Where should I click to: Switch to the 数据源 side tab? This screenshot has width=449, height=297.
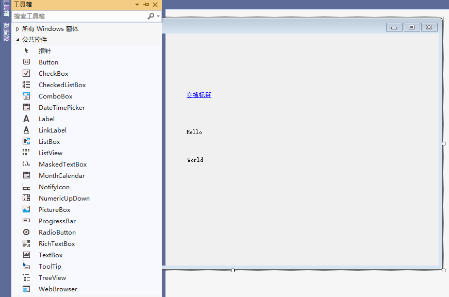pyautogui.click(x=6, y=32)
